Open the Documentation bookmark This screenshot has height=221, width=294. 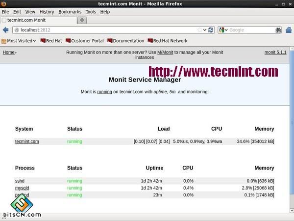click(x=126, y=41)
